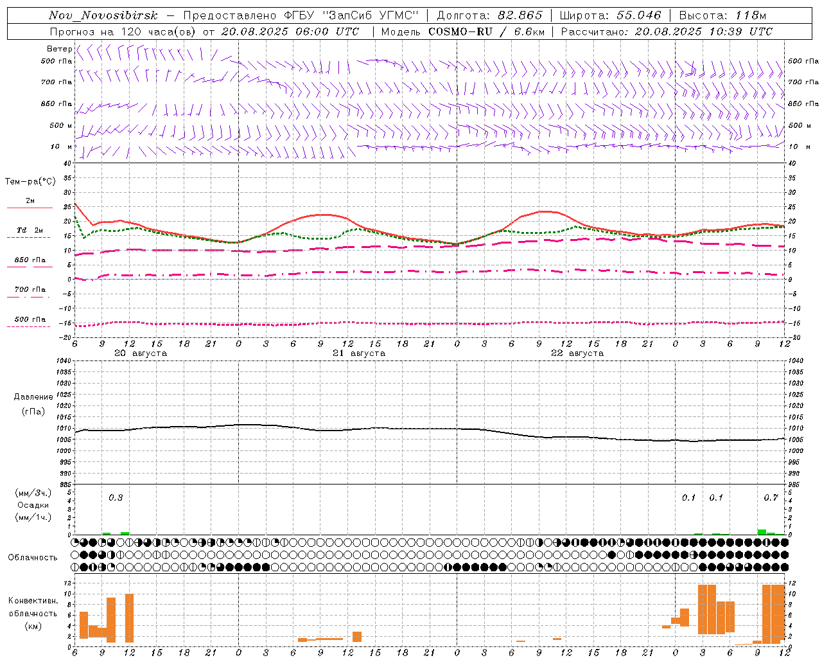Click the "21 августа" date label
This screenshot has width=822, height=658.
359,353
